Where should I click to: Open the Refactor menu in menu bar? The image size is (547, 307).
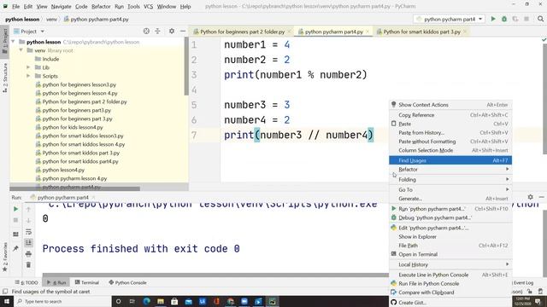coord(101,6)
